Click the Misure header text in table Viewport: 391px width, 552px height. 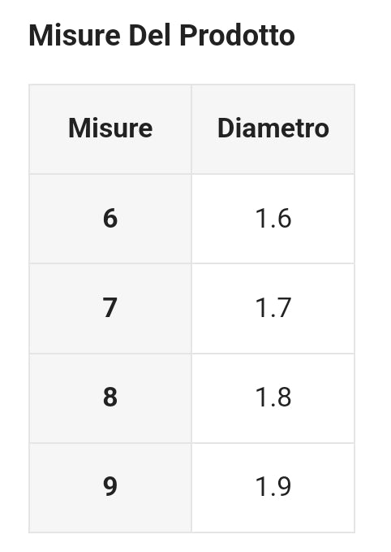(110, 128)
